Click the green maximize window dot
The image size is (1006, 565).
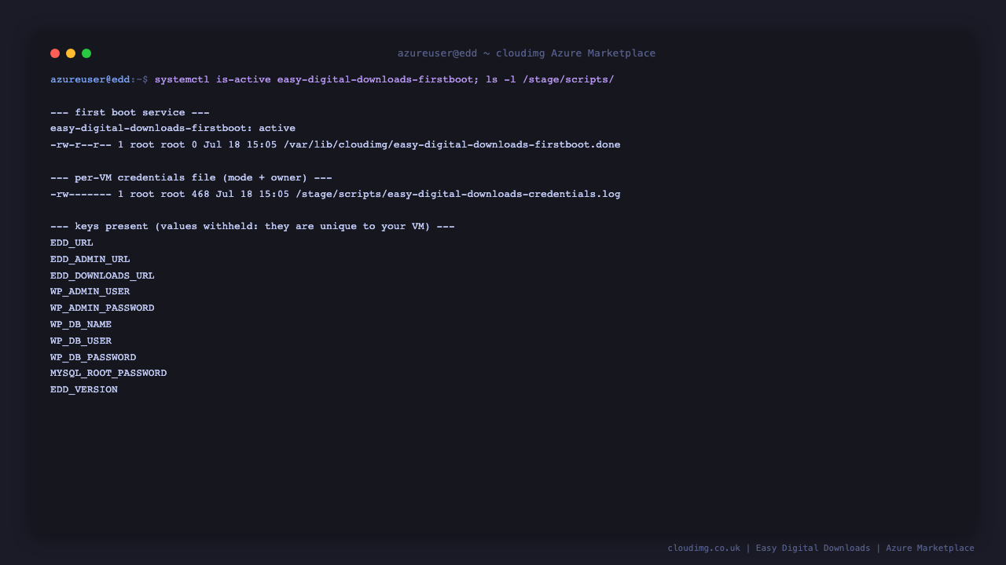pos(86,53)
